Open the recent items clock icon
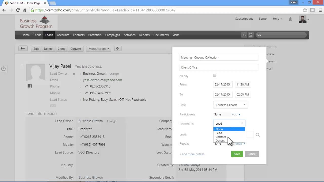Image resolution: width=324 pixels, height=182 pixels. click(x=3, y=69)
